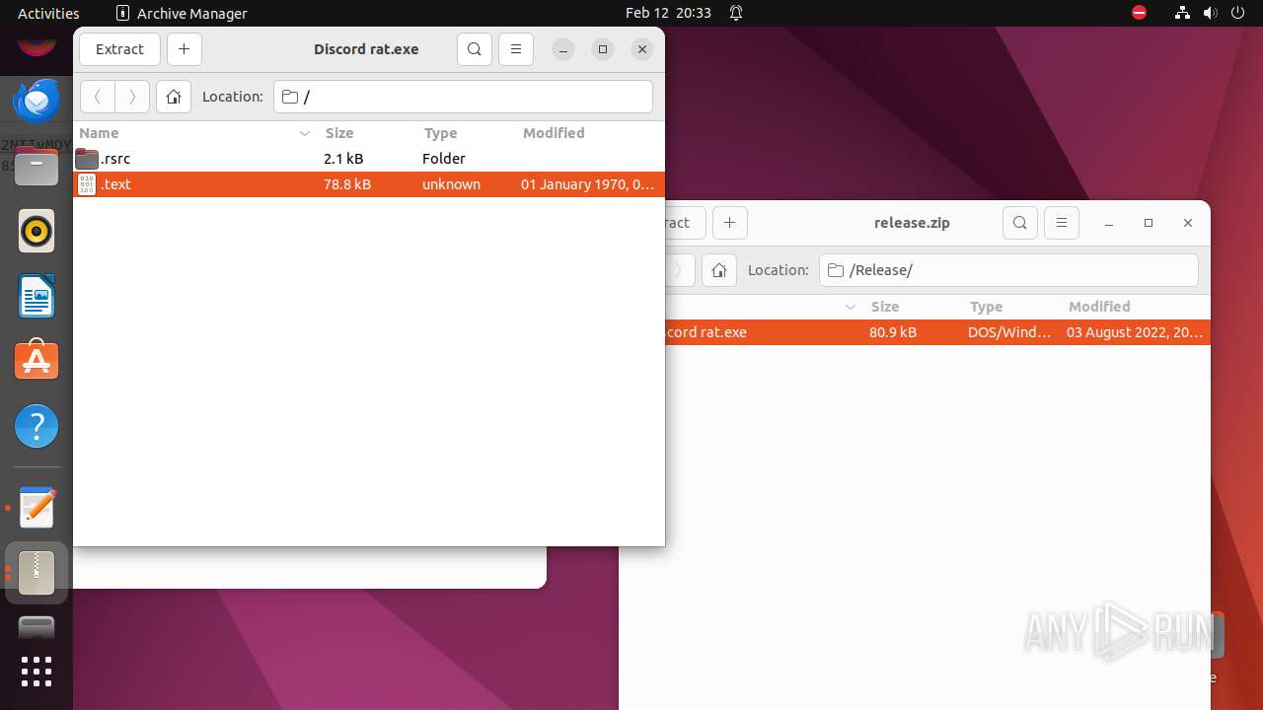Show applications grid in dock

pyautogui.click(x=37, y=672)
